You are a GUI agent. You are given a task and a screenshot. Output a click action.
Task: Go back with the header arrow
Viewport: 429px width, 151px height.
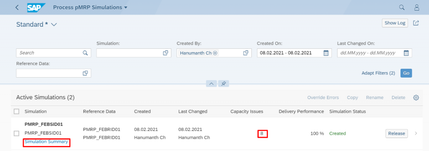coord(17,8)
